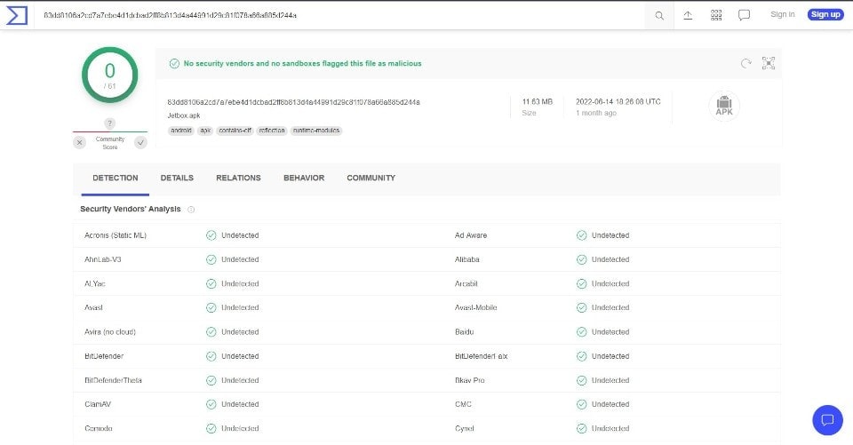Click the upload file icon
Screen dimensions: 853x445
pyautogui.click(x=688, y=15)
